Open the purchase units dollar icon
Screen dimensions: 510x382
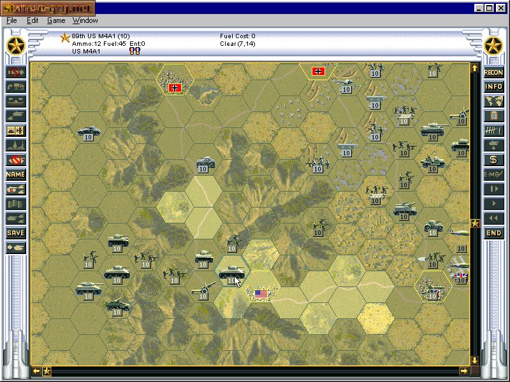(493, 160)
